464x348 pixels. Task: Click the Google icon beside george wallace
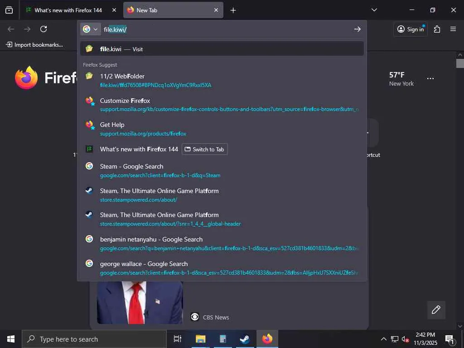pos(89,263)
